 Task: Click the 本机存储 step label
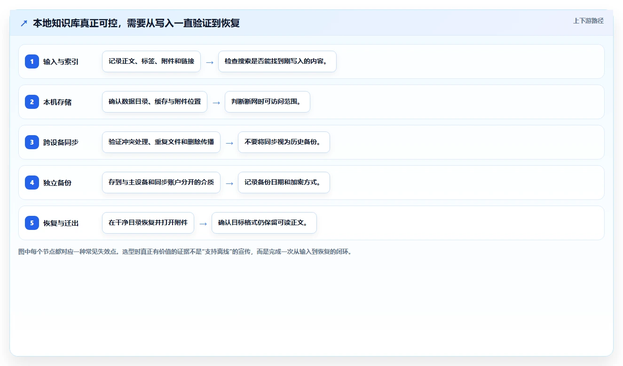point(57,102)
